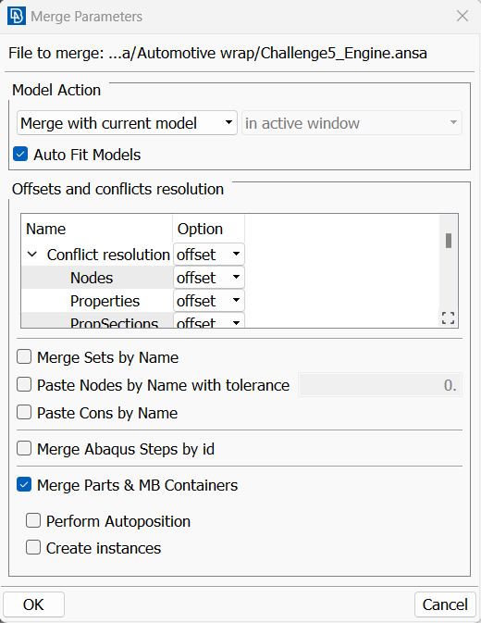Click the Cancel button

coord(445,604)
